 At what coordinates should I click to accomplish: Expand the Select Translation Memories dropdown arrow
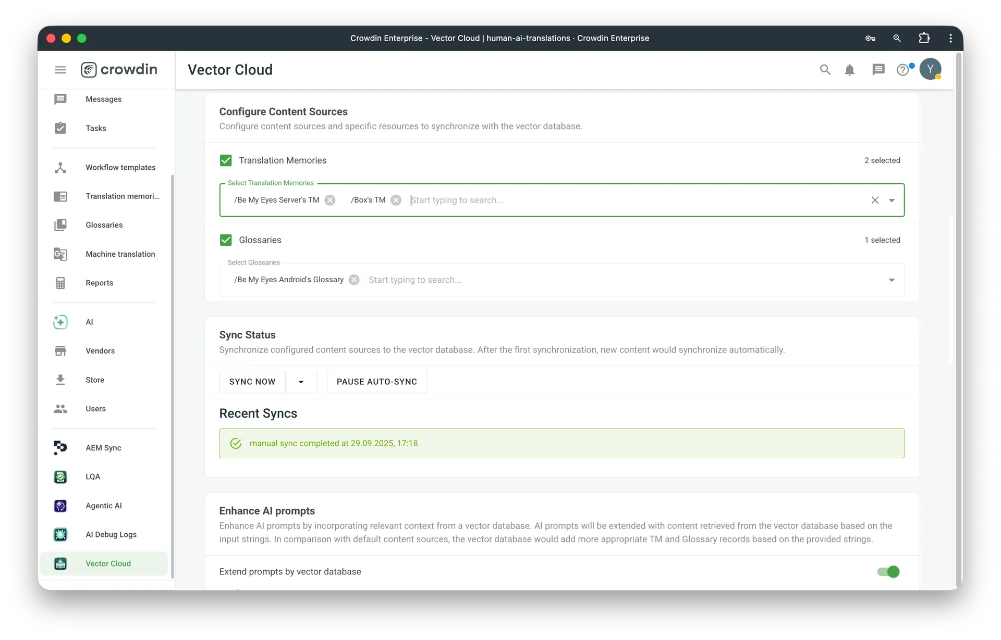pos(892,200)
